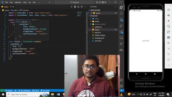Click the Windows 'Type here to search' box

(28, 94)
